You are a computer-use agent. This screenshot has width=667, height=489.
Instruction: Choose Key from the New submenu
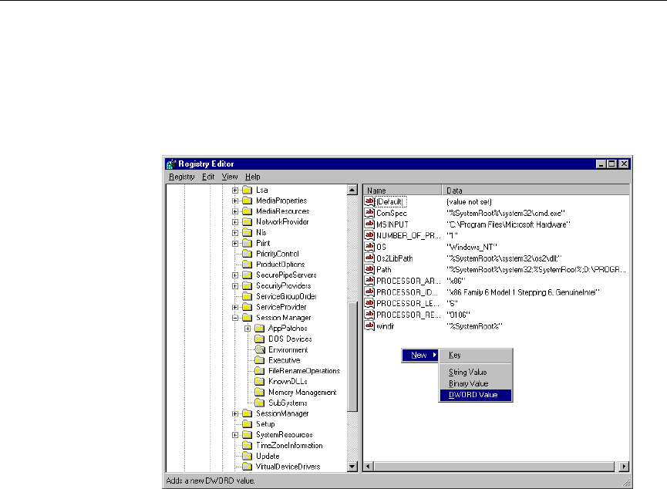[476, 355]
